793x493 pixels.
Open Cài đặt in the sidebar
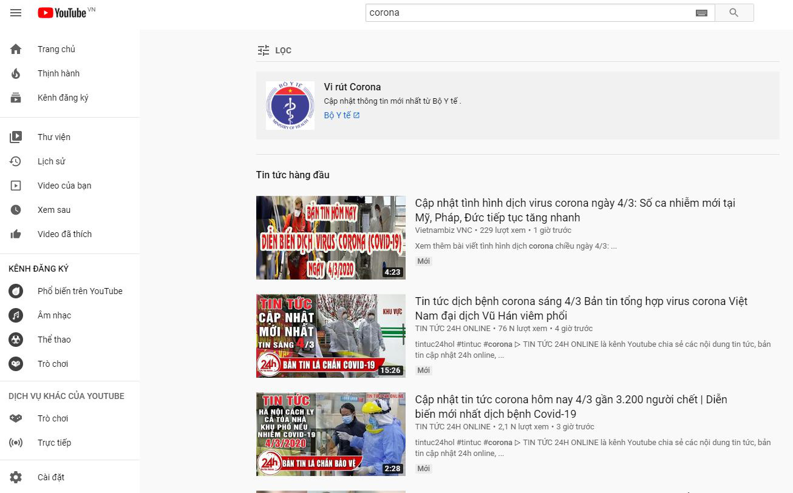pos(70,477)
